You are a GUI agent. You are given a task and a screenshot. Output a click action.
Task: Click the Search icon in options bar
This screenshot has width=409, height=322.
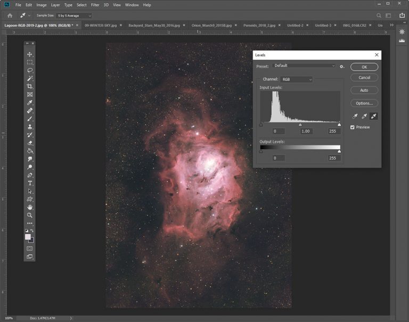coord(379,15)
